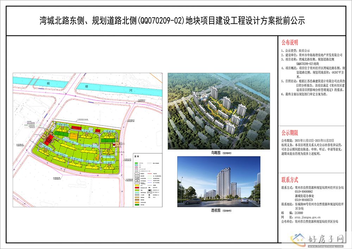Screen dimensions: 352x249
Task: Click the phone number 0519-88400579
Action: click(x=304, y=200)
